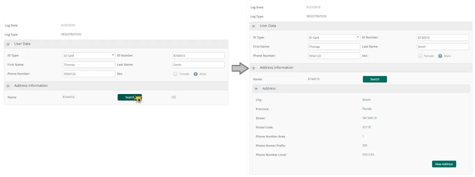Focus First Name field in right form
The height and width of the screenshot is (177, 475).
coord(334,47)
